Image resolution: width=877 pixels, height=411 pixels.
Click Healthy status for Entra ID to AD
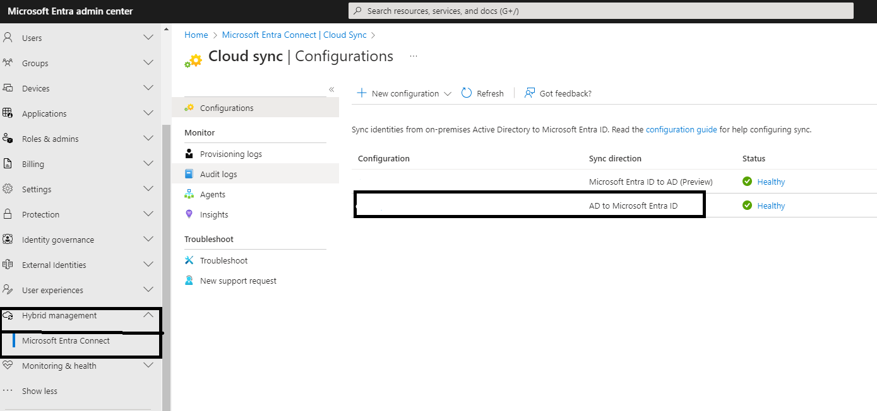[x=771, y=182]
